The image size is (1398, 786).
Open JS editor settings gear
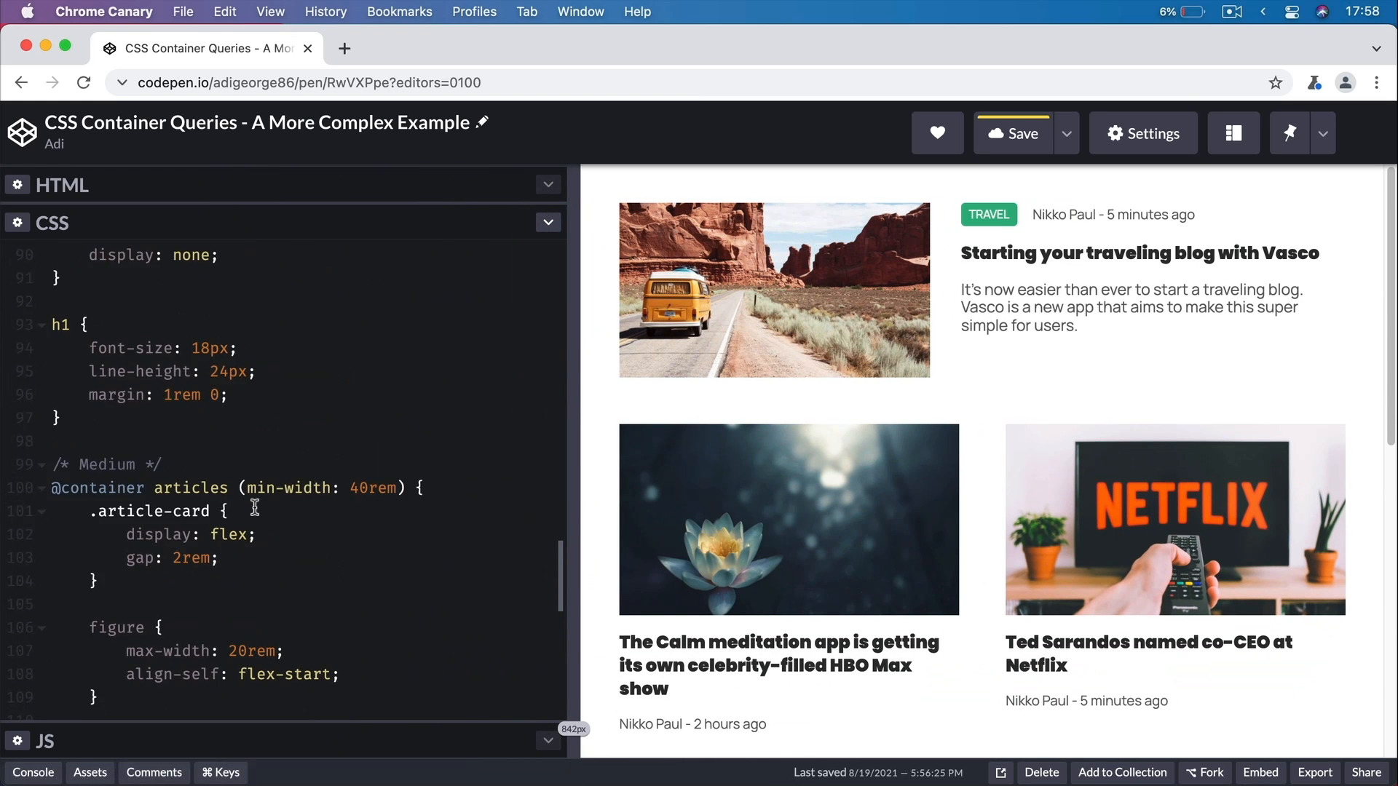[17, 741]
